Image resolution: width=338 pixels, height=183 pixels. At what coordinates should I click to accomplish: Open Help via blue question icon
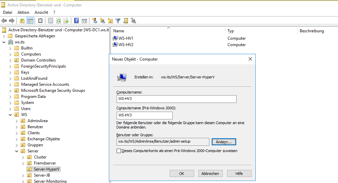tap(76, 21)
